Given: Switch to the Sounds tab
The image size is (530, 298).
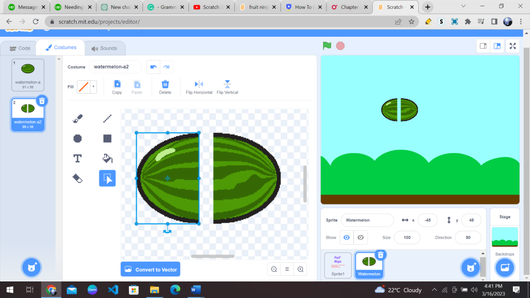Looking at the screenshot, I should click(105, 48).
